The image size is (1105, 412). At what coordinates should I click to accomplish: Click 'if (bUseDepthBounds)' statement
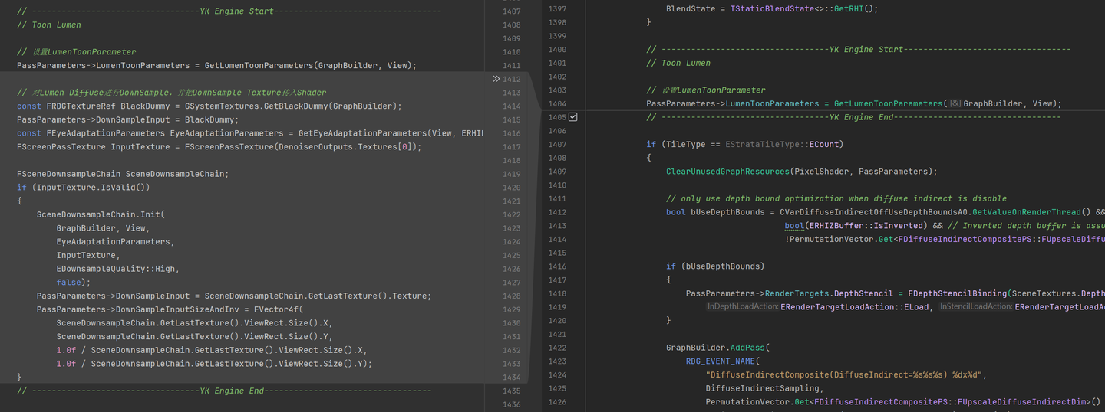715,266
